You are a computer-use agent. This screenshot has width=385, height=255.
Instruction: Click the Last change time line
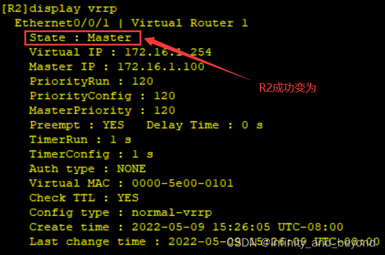[205, 242]
